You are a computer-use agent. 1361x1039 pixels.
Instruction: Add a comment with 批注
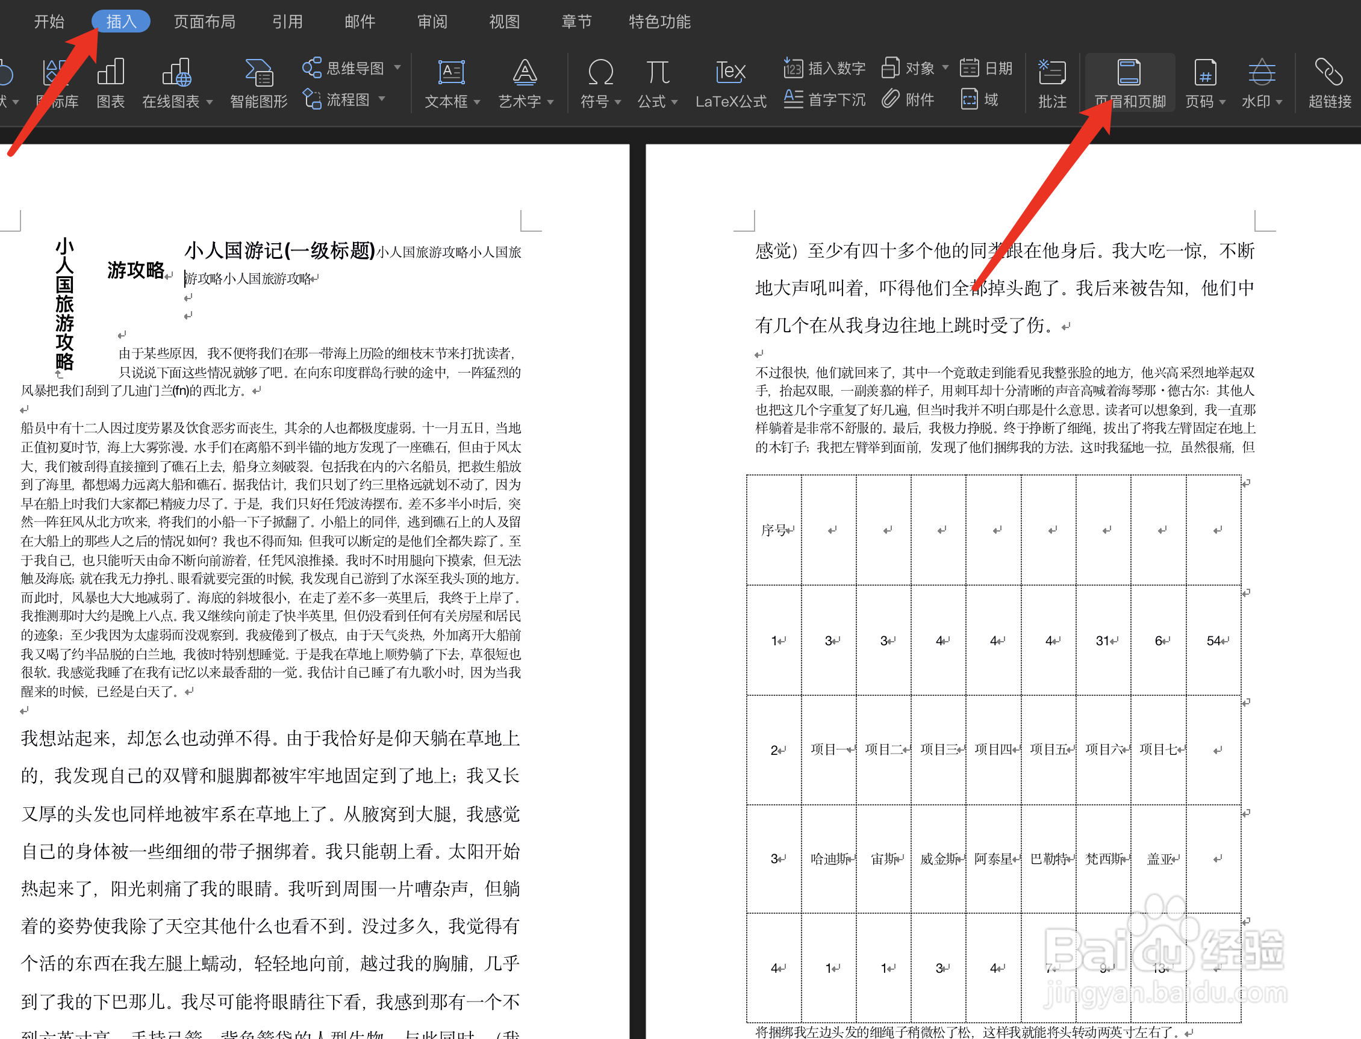[1052, 84]
